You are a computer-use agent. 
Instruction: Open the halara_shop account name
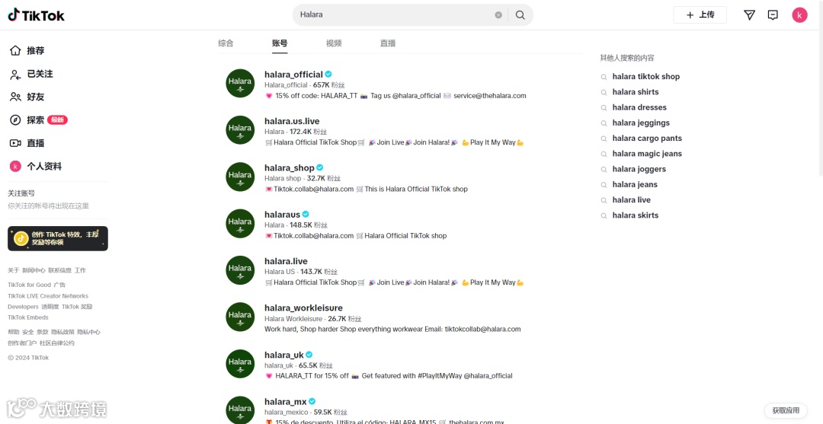pos(290,167)
